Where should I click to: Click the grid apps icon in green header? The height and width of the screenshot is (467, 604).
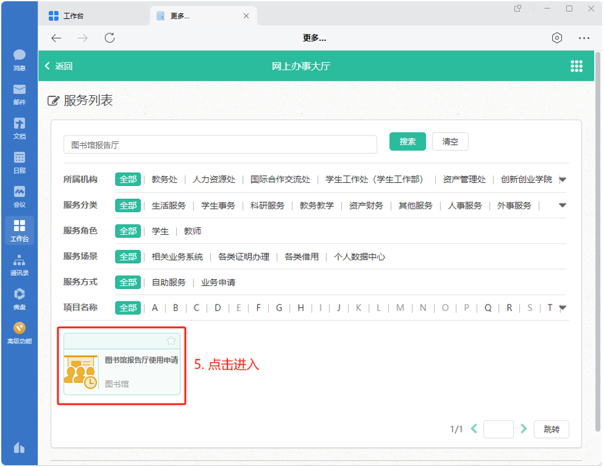click(x=576, y=66)
